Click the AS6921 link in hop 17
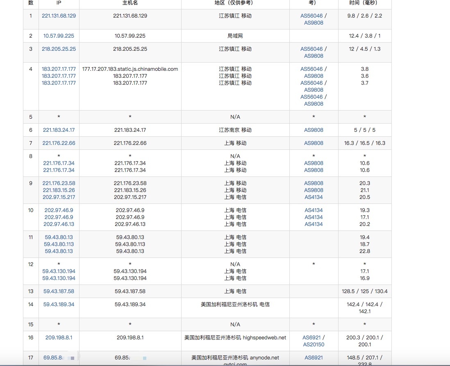Image resolution: width=450 pixels, height=366 pixels. [x=314, y=357]
